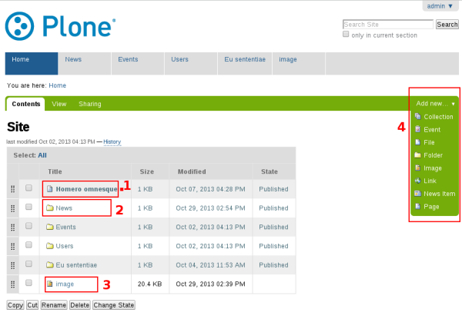Go to the News navigation tab
The height and width of the screenshot is (316, 462).
[x=85, y=63]
